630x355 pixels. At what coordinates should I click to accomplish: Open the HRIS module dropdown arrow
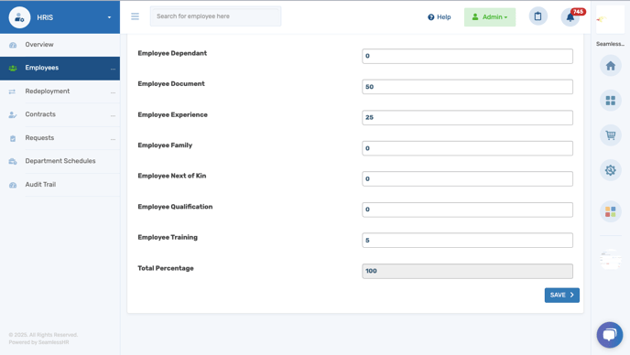109,17
